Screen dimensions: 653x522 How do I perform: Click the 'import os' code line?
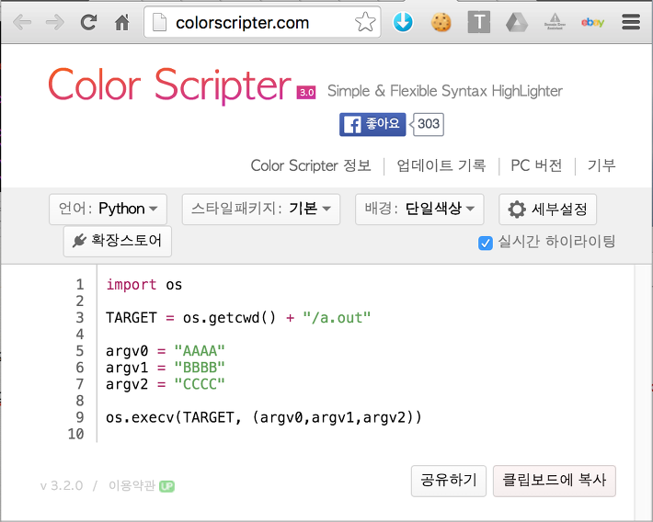pyautogui.click(x=143, y=285)
